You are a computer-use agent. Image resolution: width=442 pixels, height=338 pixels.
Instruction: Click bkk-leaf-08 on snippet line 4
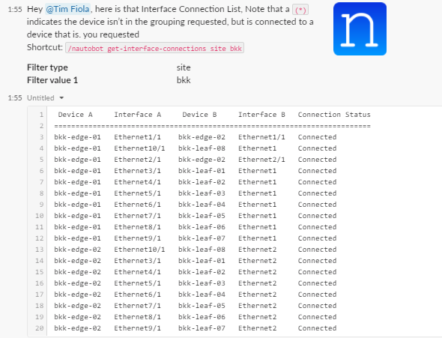click(202, 148)
